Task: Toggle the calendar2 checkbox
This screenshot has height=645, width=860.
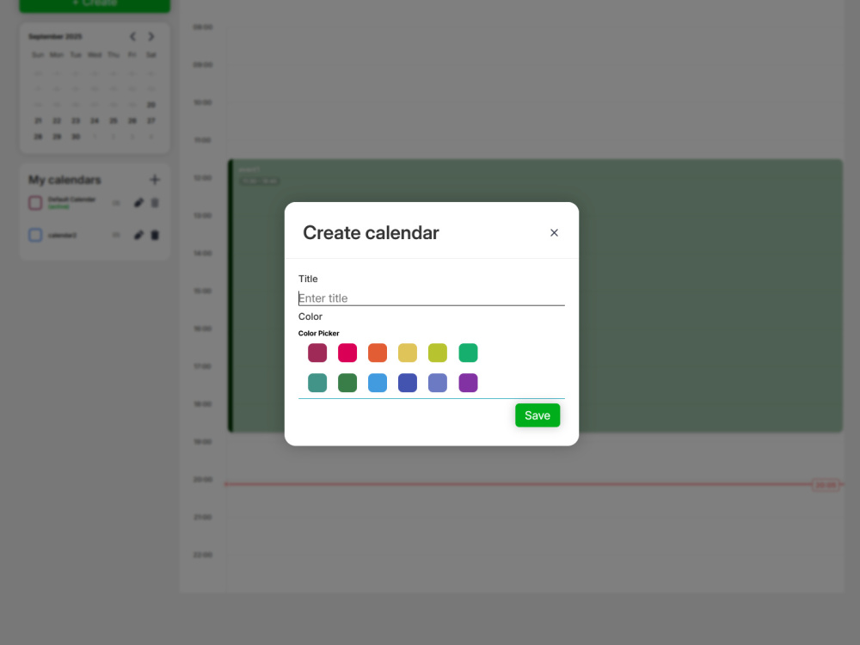Action: coord(35,236)
